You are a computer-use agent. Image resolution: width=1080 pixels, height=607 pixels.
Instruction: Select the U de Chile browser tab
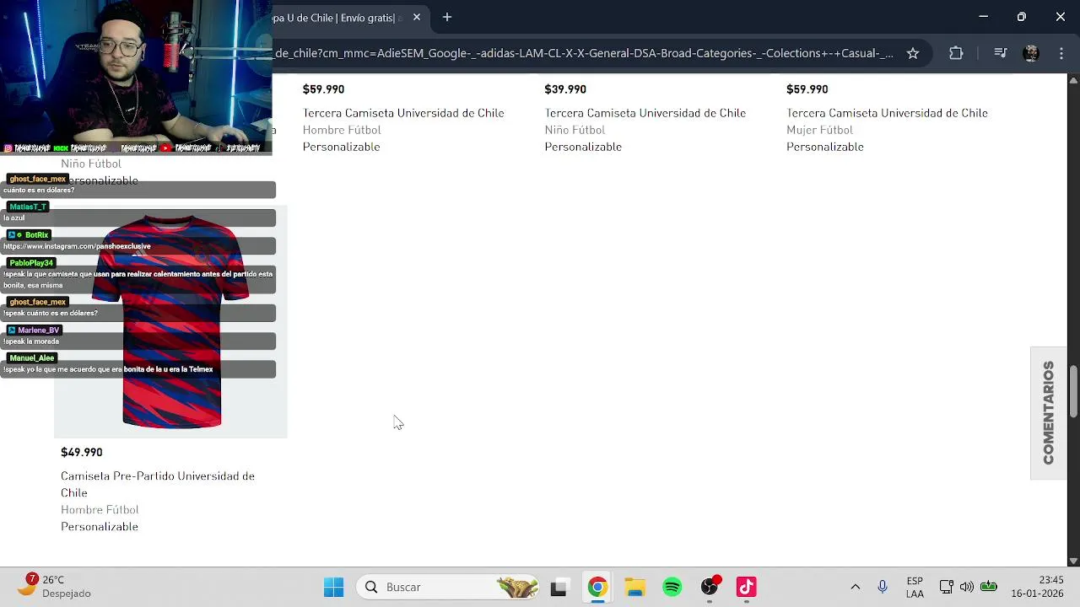[337, 17]
